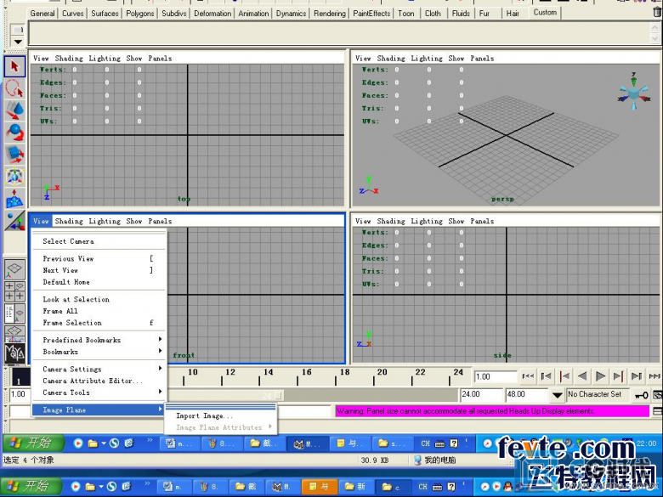Open lower taskbar folder button 新

355,487
